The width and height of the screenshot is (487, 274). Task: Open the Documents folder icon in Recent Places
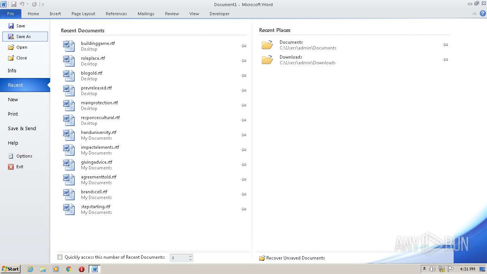coord(267,45)
